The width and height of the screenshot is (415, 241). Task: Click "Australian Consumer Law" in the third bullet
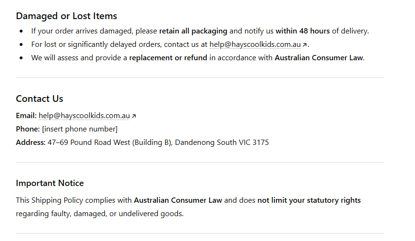(x=319, y=58)
